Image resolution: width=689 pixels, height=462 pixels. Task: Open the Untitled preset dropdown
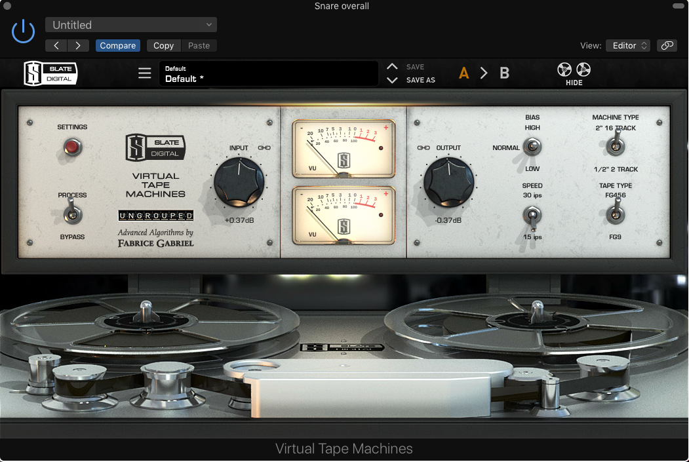(x=131, y=25)
